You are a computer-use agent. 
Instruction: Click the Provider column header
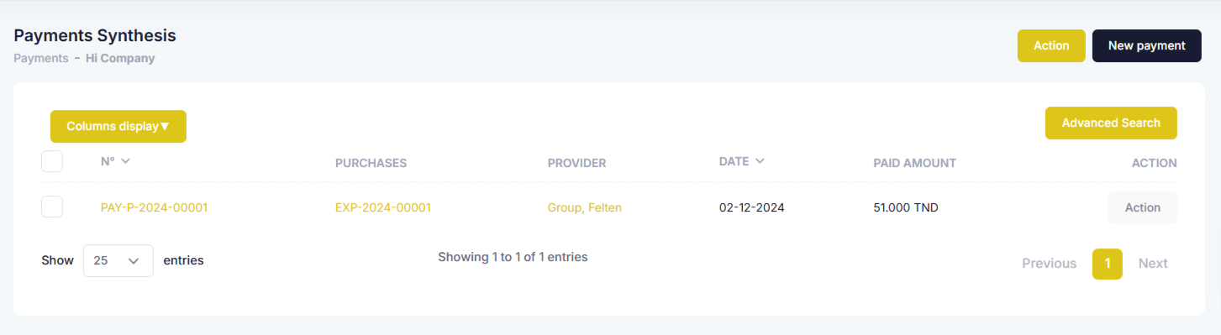[576, 163]
